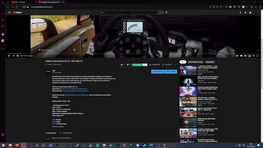Screen dimensions: 263x148
Task: Toggle autoplay switch in player
Action: click(237, 56)
